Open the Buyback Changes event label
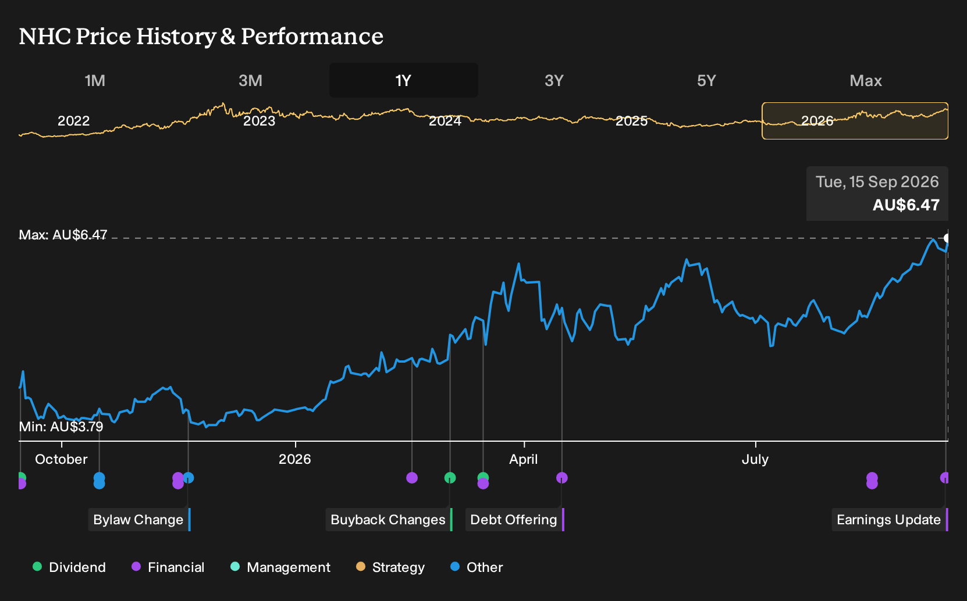 pos(389,520)
